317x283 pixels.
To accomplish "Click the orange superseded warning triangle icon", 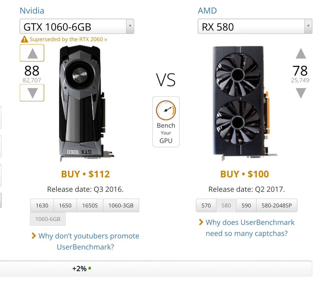I will [x=24, y=39].
